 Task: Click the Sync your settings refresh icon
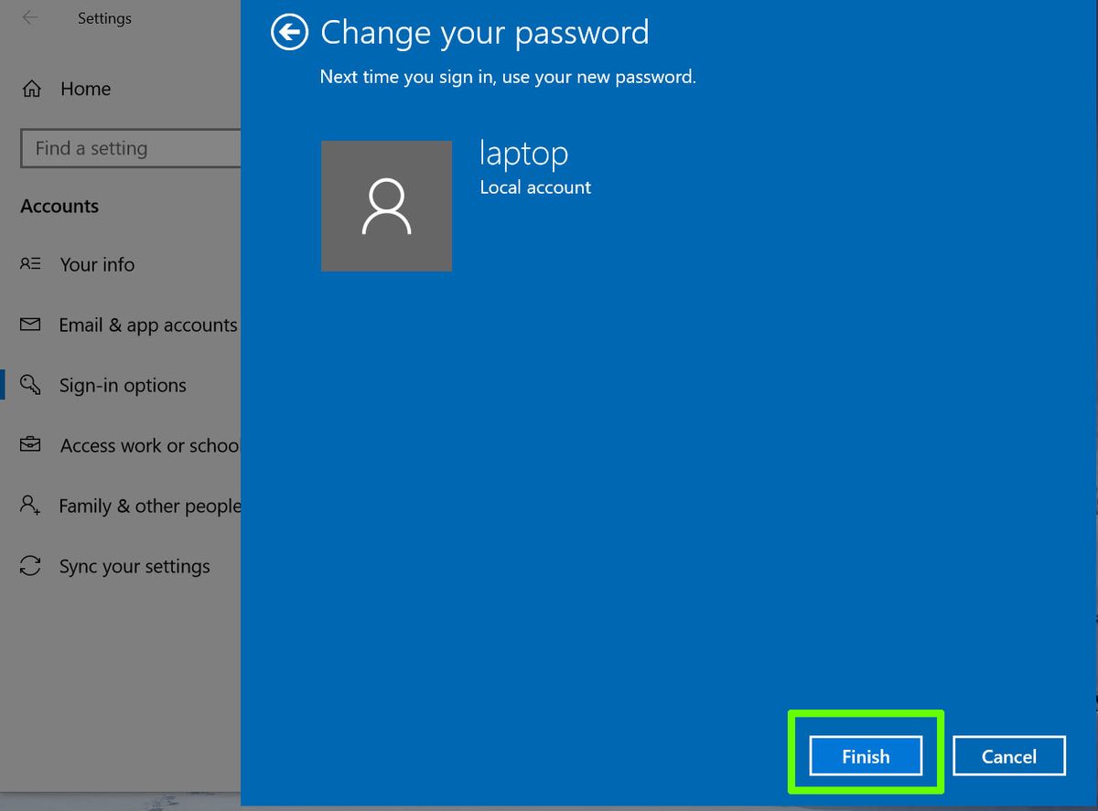30,566
